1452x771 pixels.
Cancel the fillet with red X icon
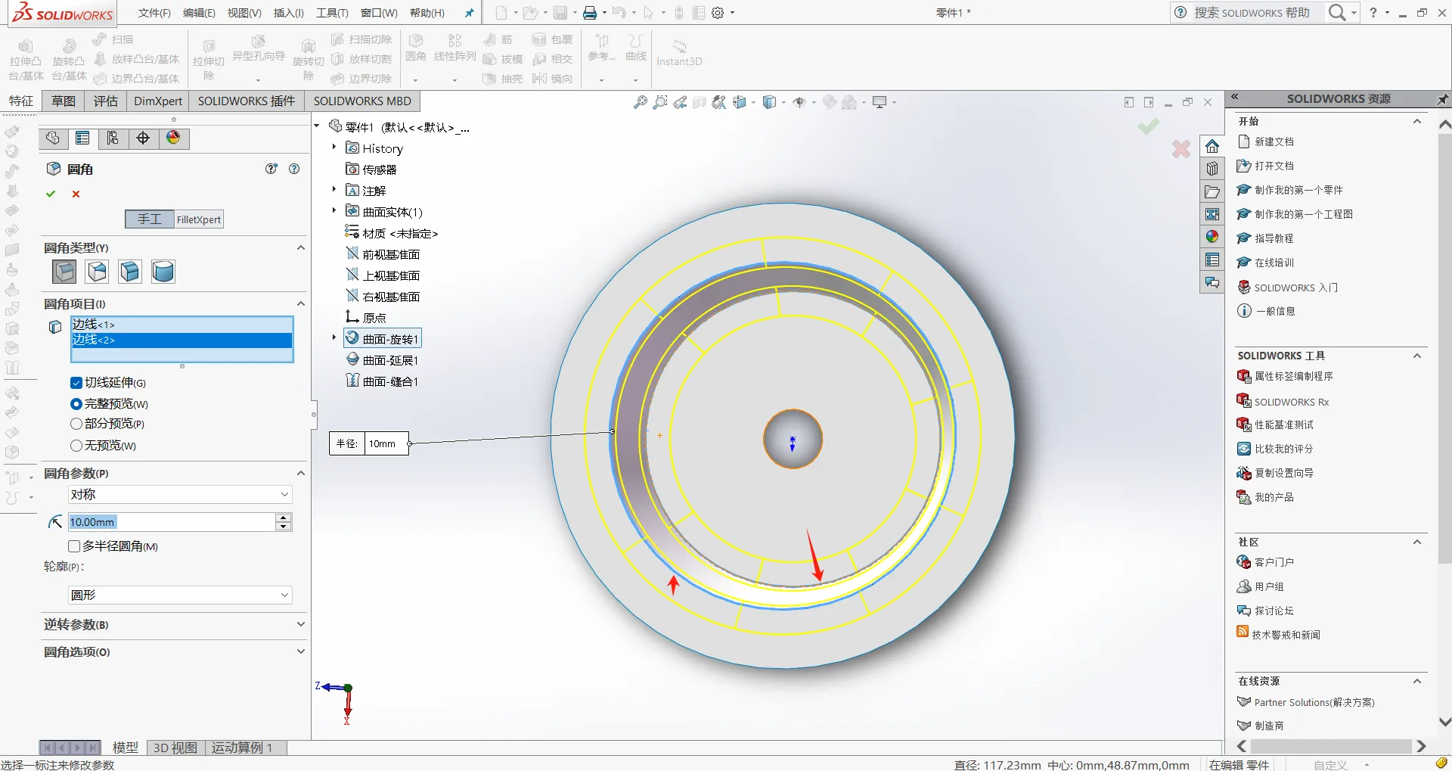point(76,194)
